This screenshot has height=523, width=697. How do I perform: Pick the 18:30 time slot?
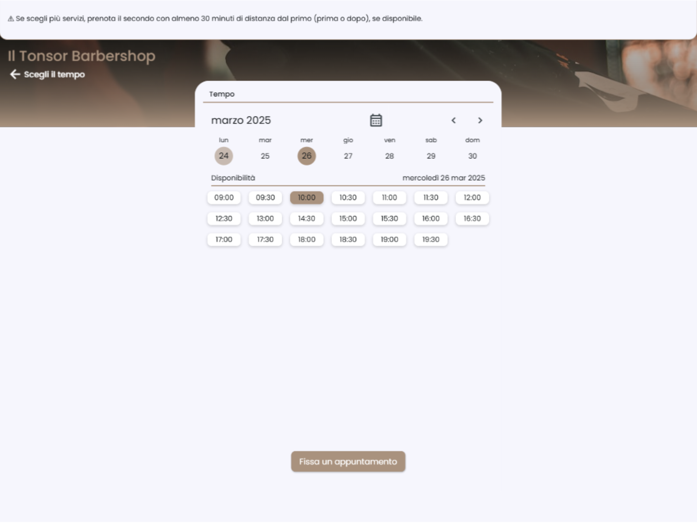click(x=348, y=240)
